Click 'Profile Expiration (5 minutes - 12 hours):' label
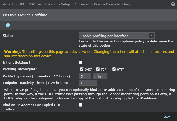 point(37,76)
